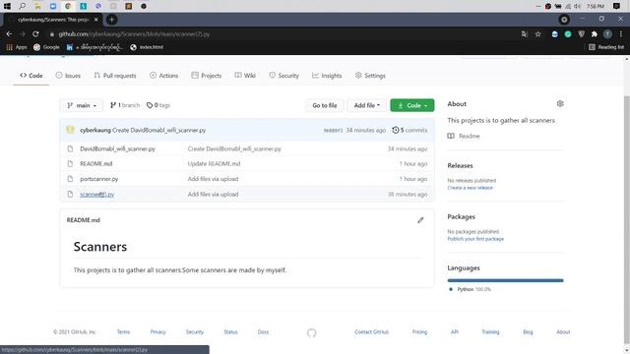Click Update README.md commit message
Image resolution: width=630 pixels, height=354 pixels.
pos(214,164)
